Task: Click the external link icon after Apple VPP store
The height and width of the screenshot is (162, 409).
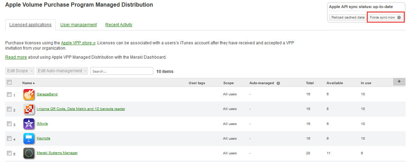Action: 94,43
